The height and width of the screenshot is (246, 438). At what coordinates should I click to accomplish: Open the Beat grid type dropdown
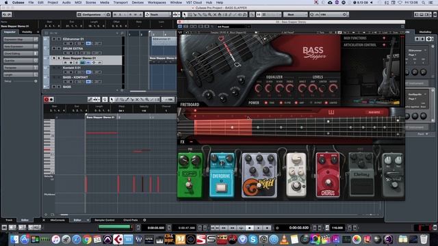pos(295,14)
